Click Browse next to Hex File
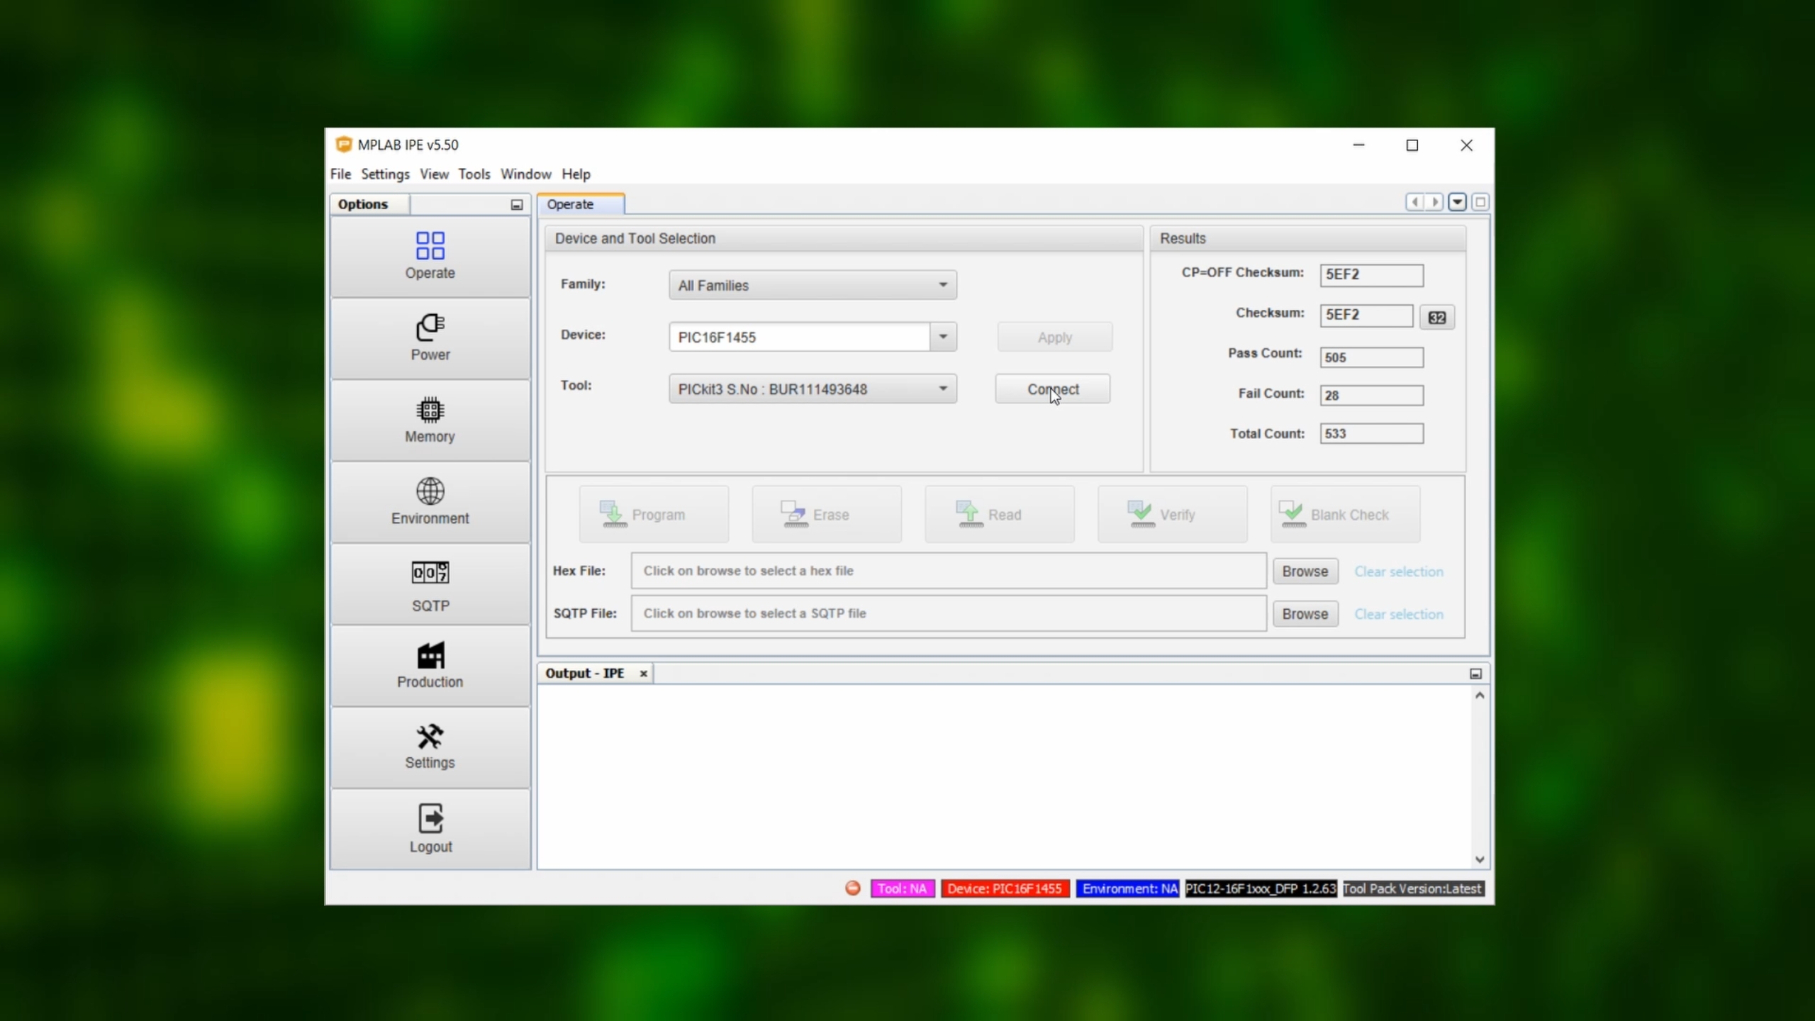The width and height of the screenshot is (1815, 1021). pyautogui.click(x=1305, y=571)
